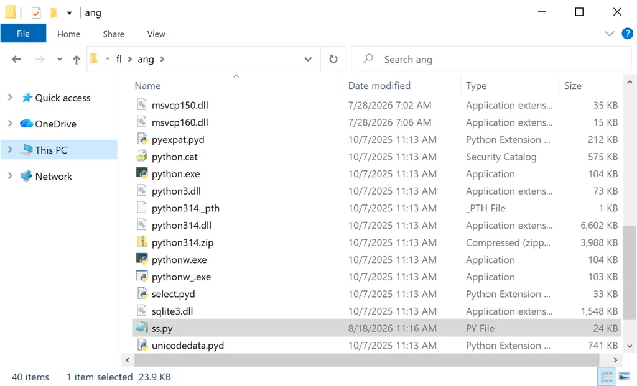The height and width of the screenshot is (386, 637).
Task: Click the Security Catalog type cell
Action: click(501, 157)
